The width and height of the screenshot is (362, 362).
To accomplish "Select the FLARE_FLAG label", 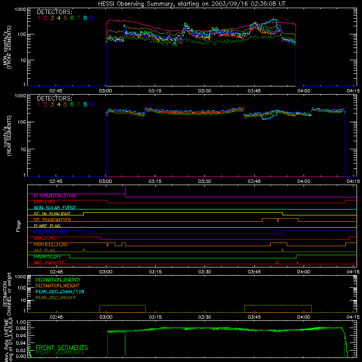I will (x=47, y=226).
